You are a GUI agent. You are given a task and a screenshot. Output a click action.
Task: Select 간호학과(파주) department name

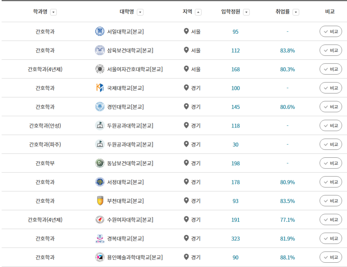[x=45, y=144]
